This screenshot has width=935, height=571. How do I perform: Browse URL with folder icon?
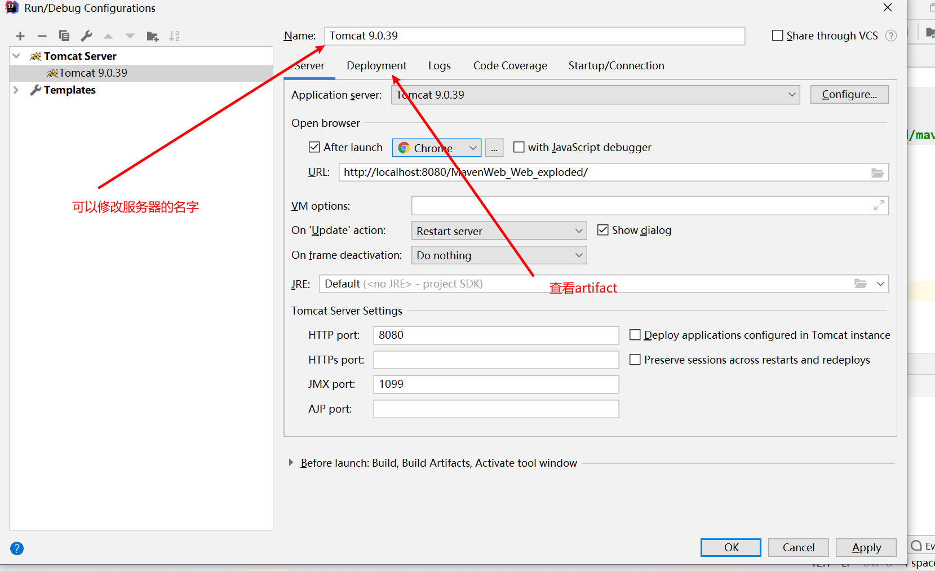pos(878,172)
